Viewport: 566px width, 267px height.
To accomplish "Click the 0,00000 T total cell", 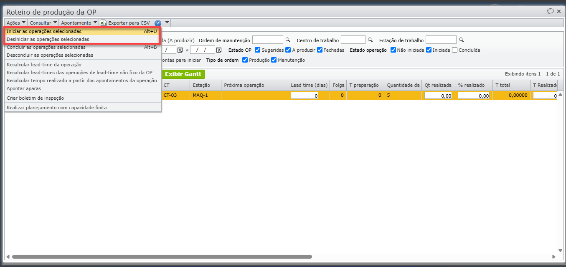I will (x=511, y=95).
